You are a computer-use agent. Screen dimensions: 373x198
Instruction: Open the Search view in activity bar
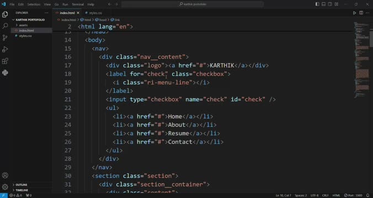[x=5, y=26]
